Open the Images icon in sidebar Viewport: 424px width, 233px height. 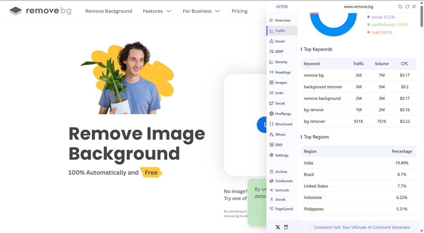[272, 82]
